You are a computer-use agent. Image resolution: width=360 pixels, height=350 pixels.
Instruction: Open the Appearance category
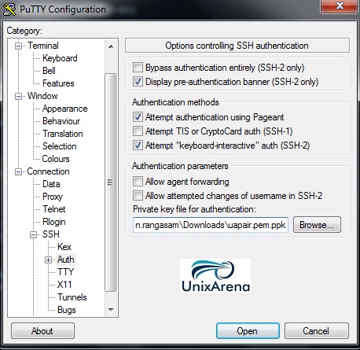64,109
